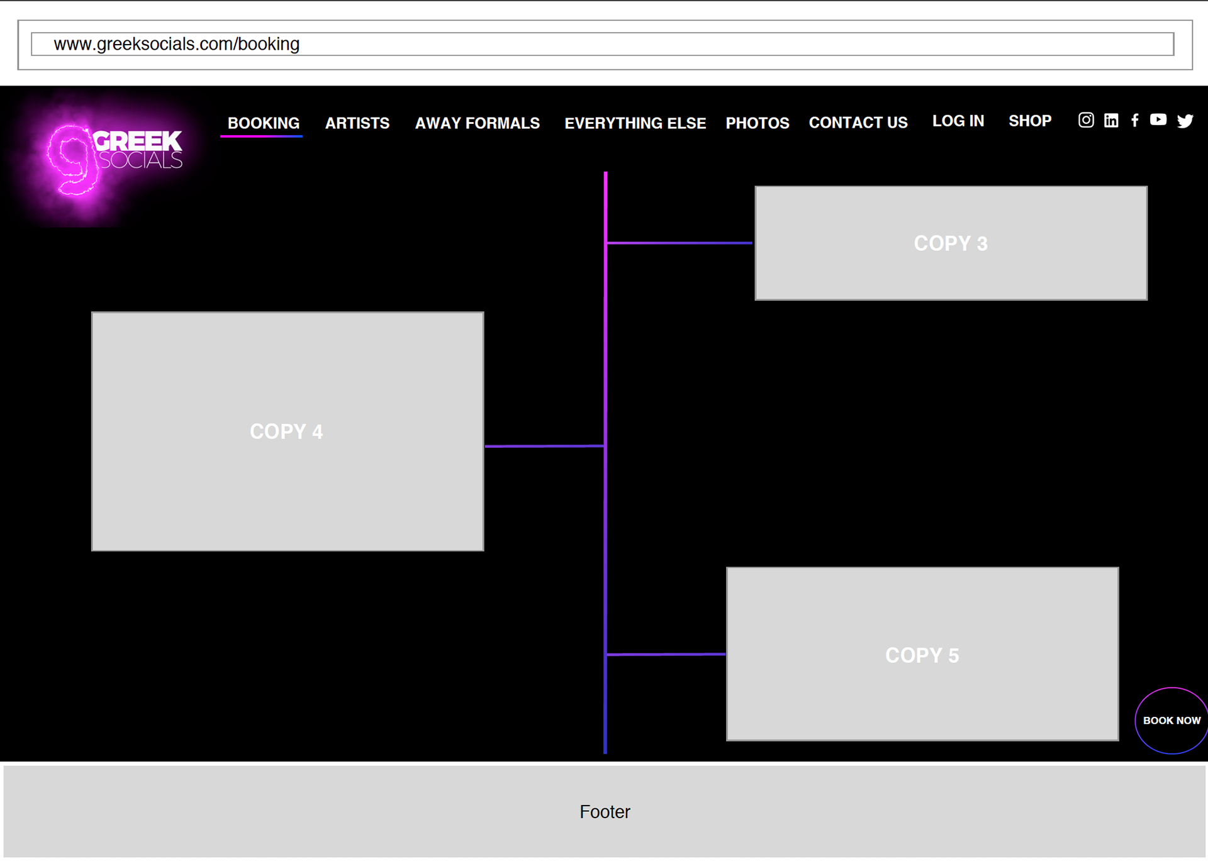Viewport: 1208px width, 861px height.
Task: Click the URL address bar field
Action: [603, 44]
